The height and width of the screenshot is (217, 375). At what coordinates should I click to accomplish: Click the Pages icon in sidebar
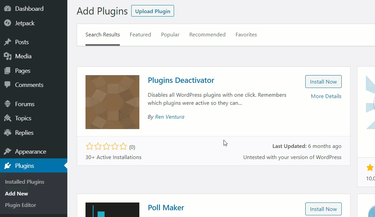pyautogui.click(x=7, y=71)
